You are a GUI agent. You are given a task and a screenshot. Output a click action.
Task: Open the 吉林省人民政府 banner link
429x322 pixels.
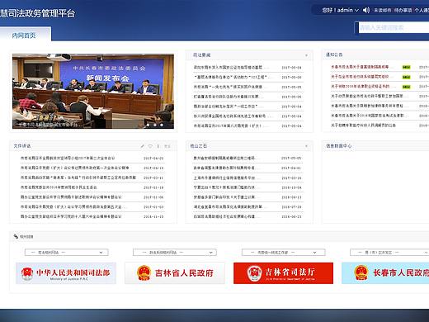pos(175,273)
